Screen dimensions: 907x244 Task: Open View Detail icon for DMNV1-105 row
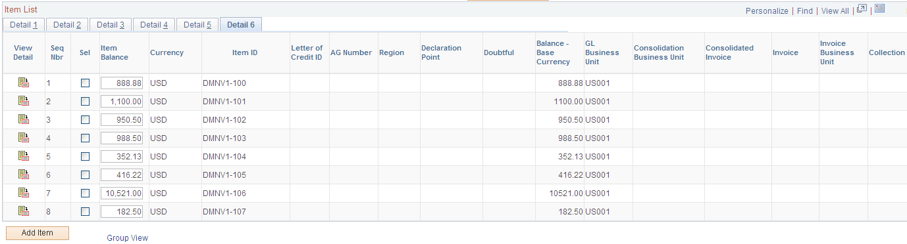[24, 174]
